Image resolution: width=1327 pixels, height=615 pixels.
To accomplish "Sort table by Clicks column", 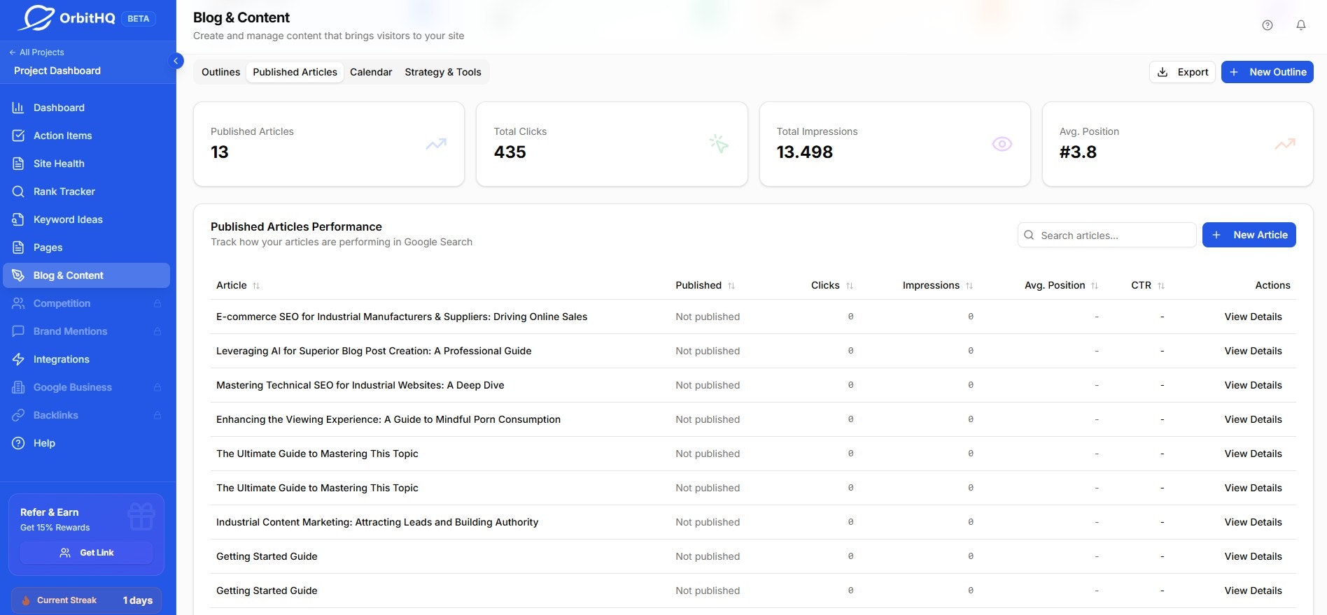I will pyautogui.click(x=832, y=285).
